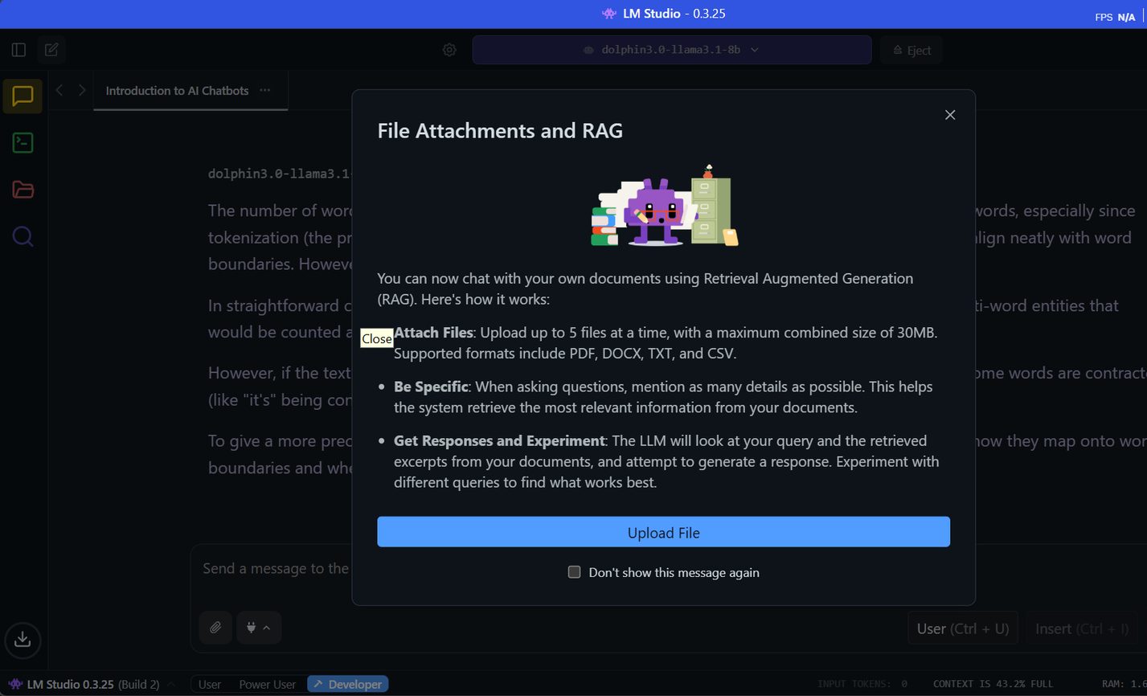Check 'Don't show this message again'
Image resolution: width=1147 pixels, height=696 pixels.
pyautogui.click(x=574, y=571)
